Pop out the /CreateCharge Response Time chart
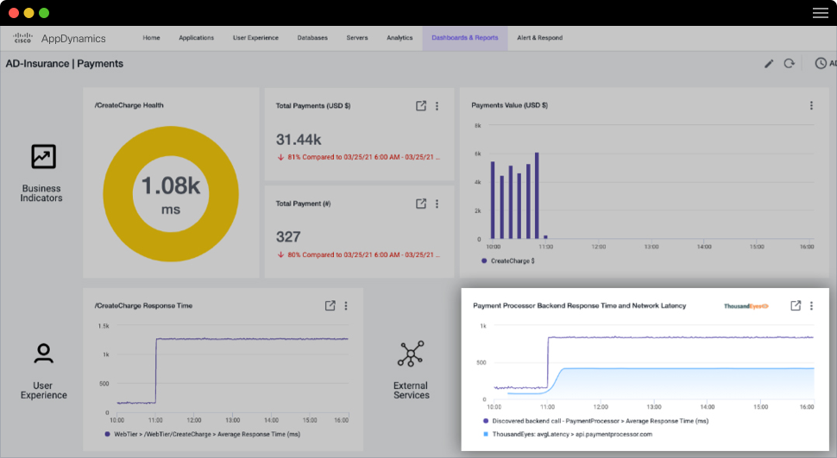This screenshot has height=458, width=837. pyautogui.click(x=330, y=305)
